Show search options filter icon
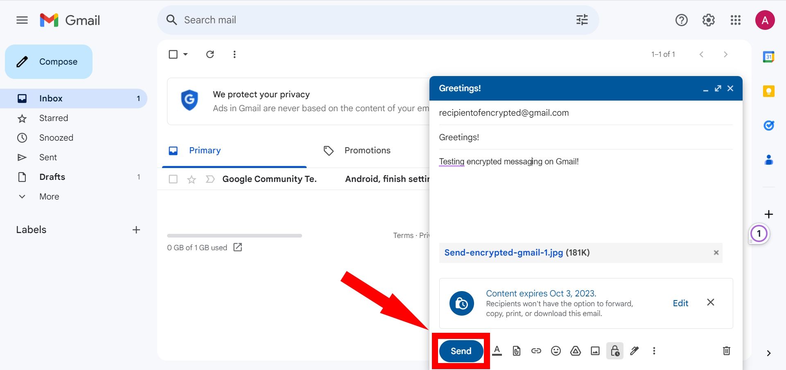786x370 pixels. pos(582,20)
